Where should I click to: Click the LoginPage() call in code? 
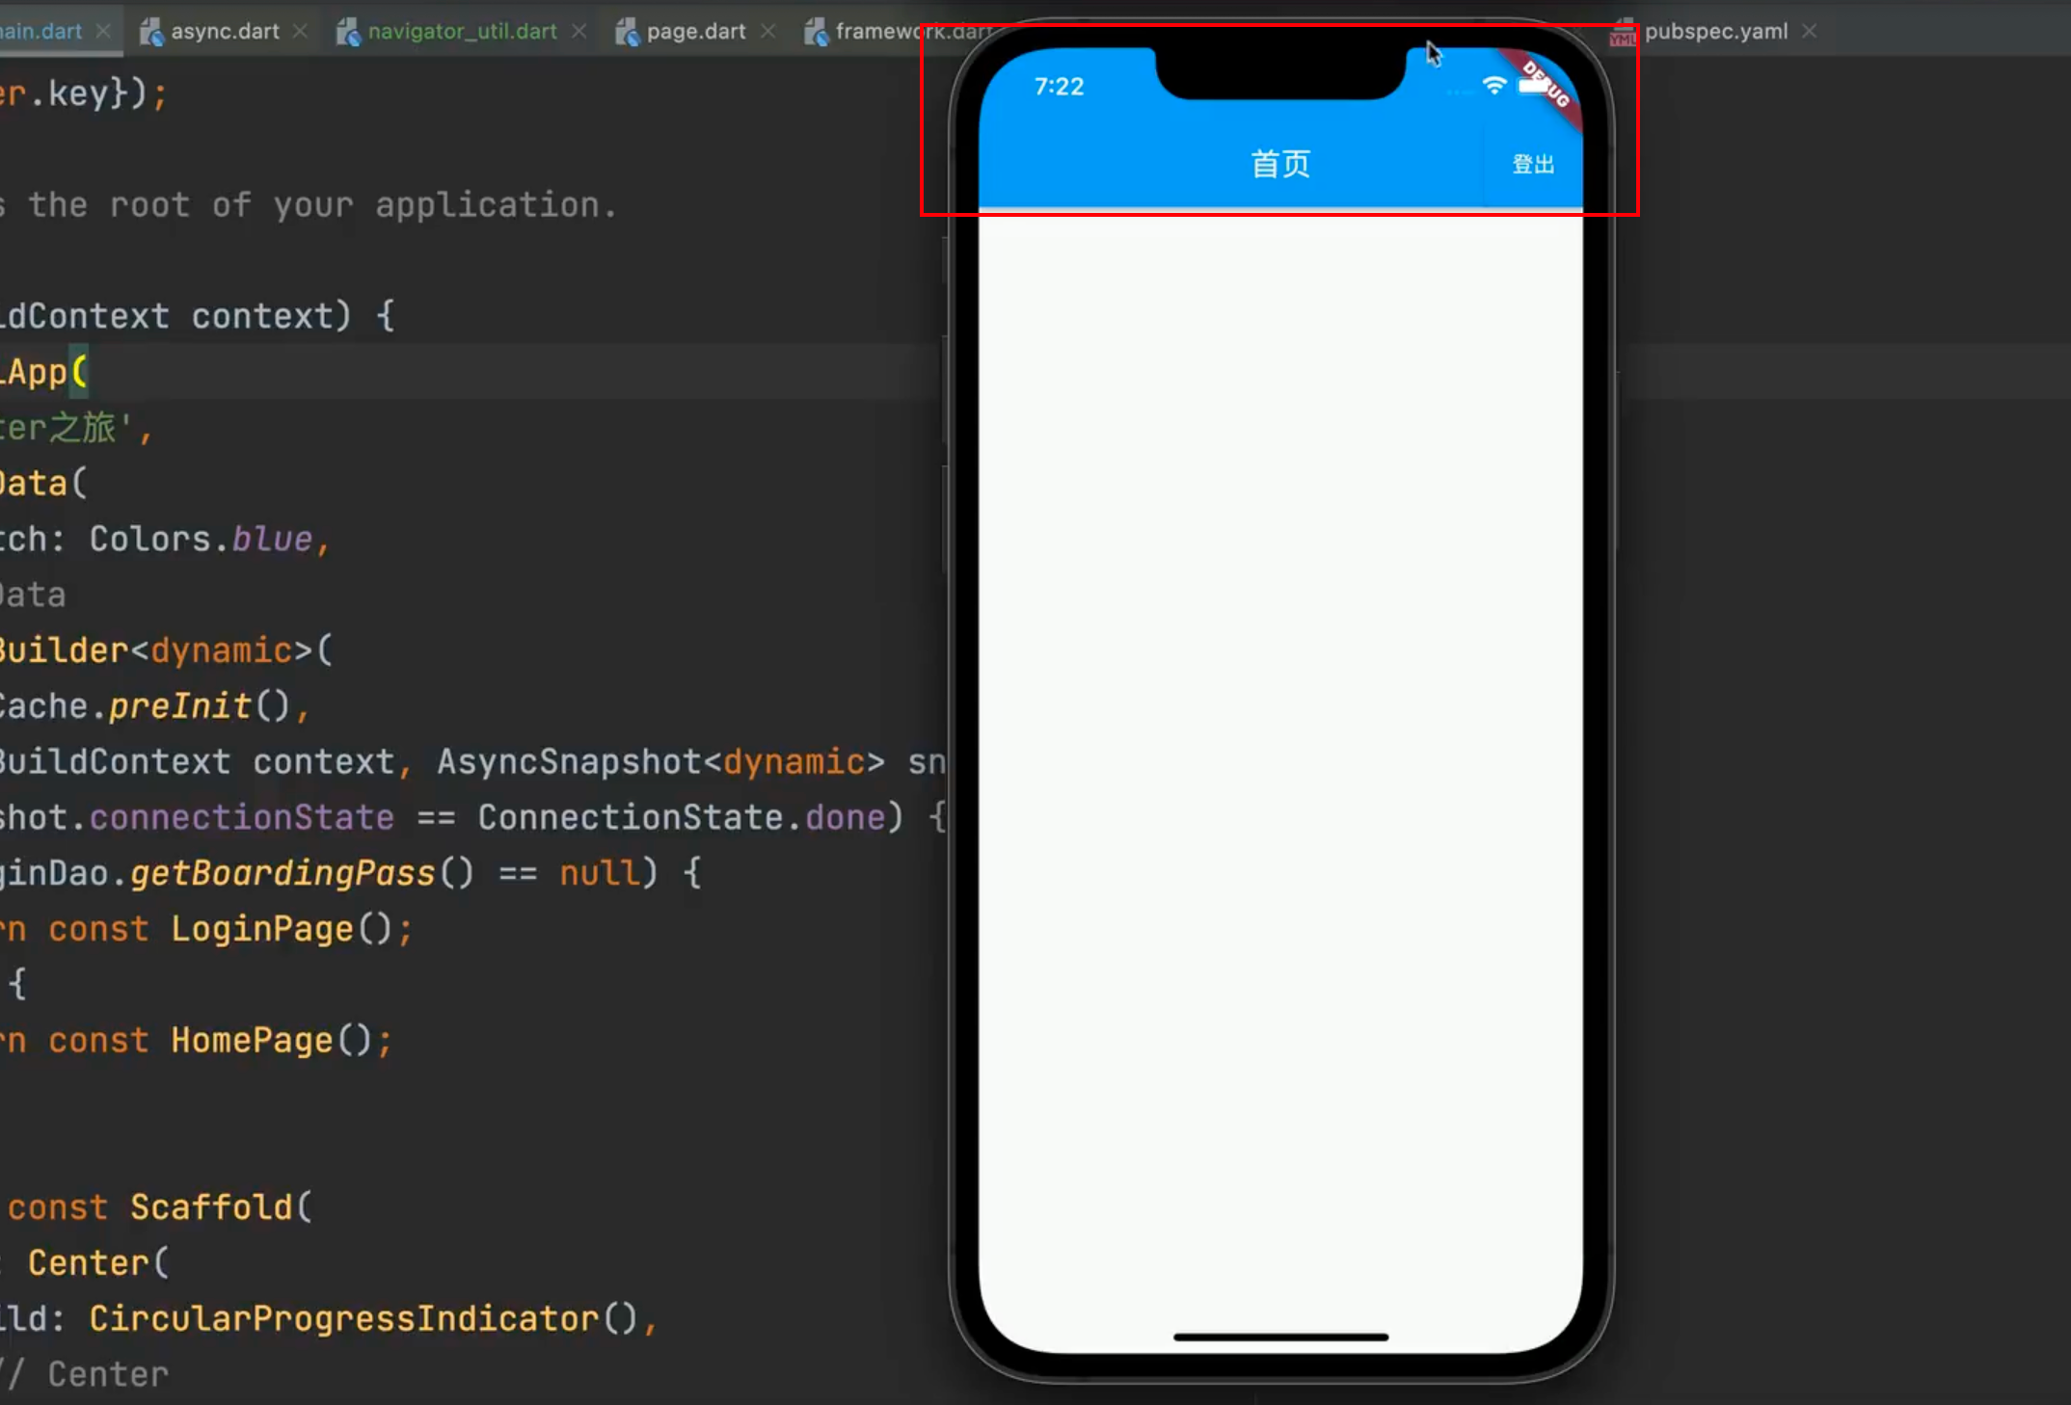point(281,930)
